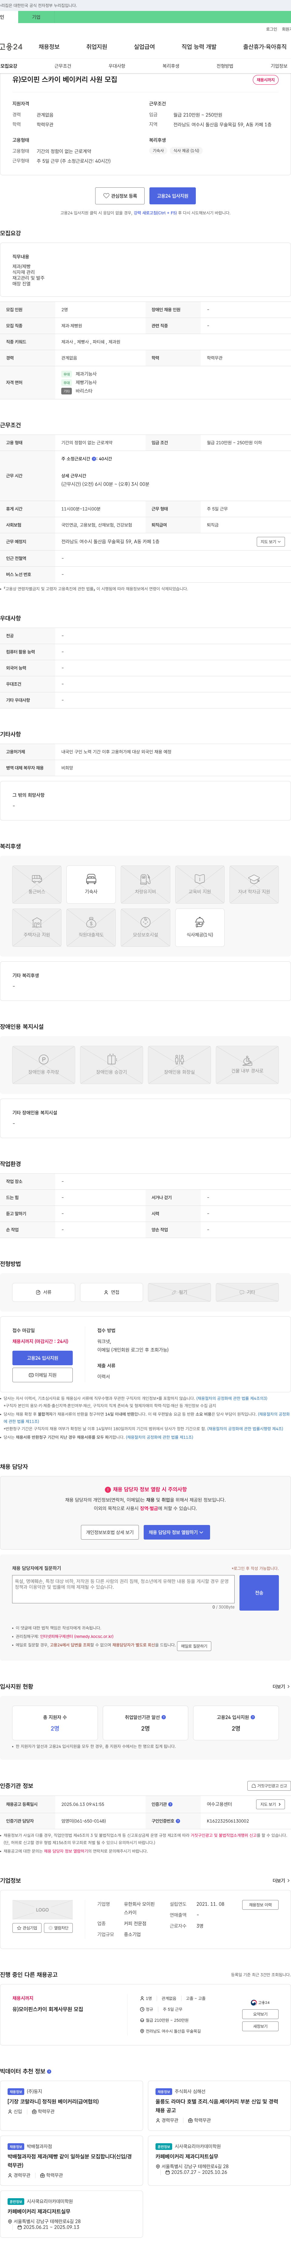Click the 고용24 logo
Screen dimensions: 291x2265
[x=12, y=46]
